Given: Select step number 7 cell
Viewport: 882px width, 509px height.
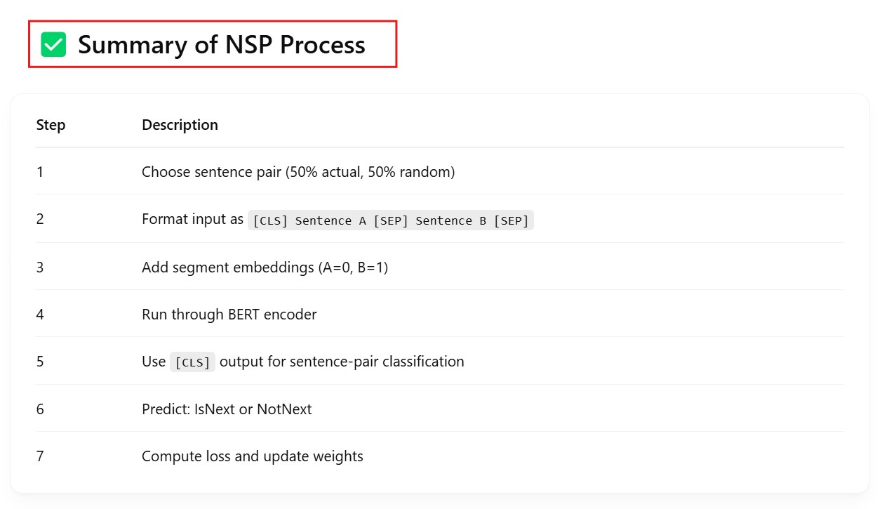Looking at the screenshot, I should [40, 456].
